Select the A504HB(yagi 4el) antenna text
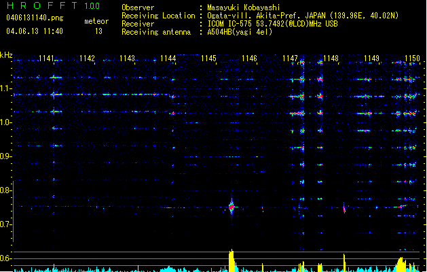This screenshot has height=272, width=427. (x=240, y=32)
